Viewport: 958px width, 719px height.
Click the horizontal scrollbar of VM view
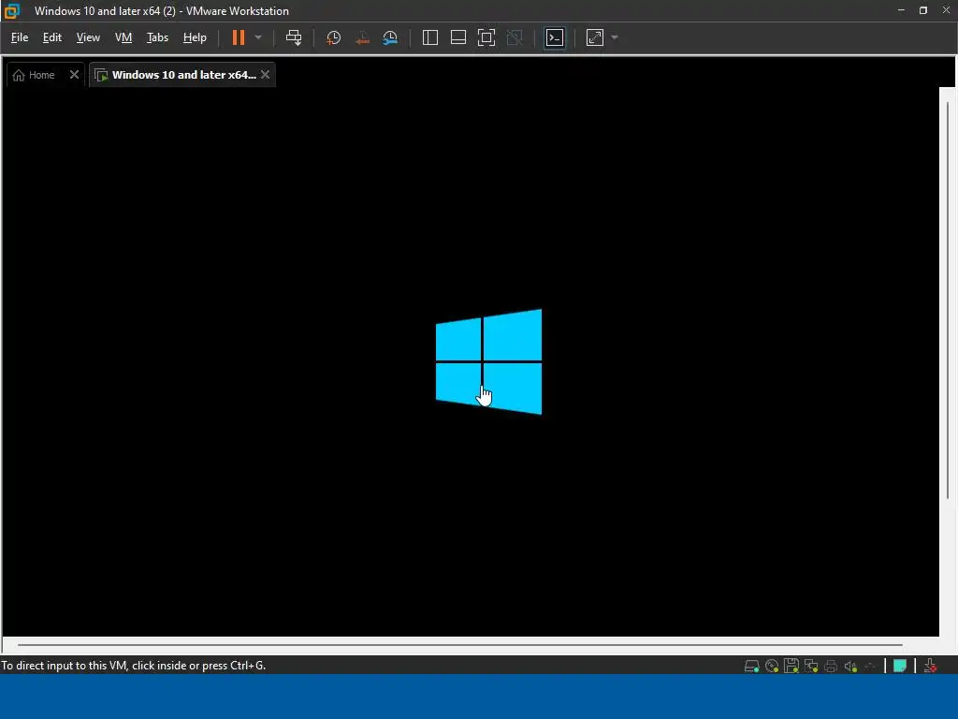tap(459, 644)
